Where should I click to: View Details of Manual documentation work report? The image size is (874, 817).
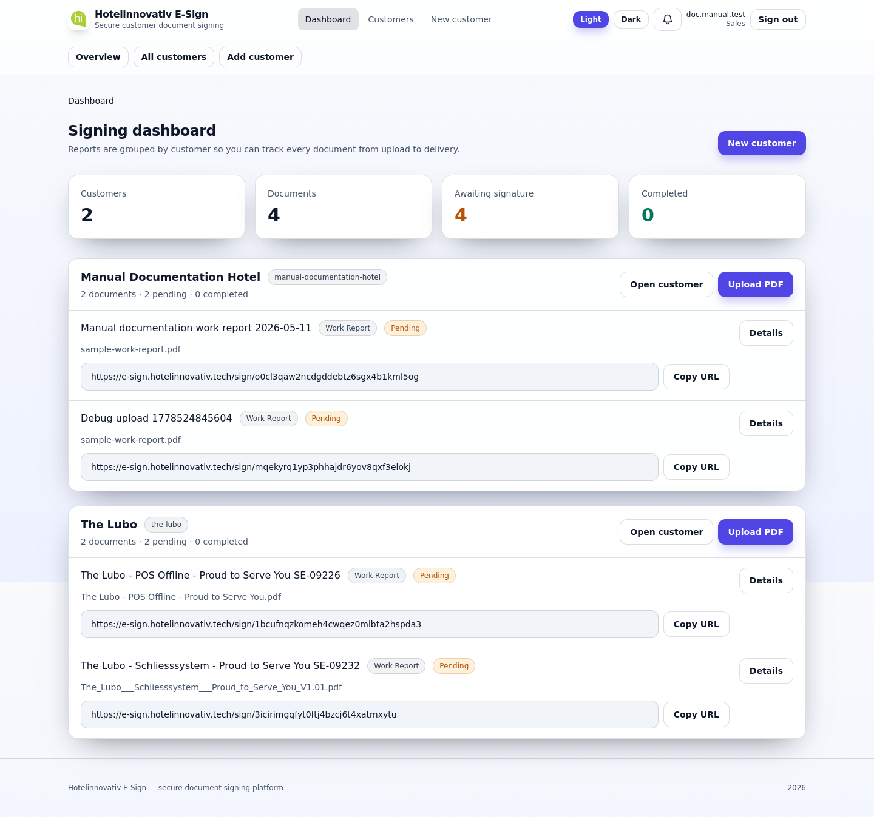[x=766, y=333]
